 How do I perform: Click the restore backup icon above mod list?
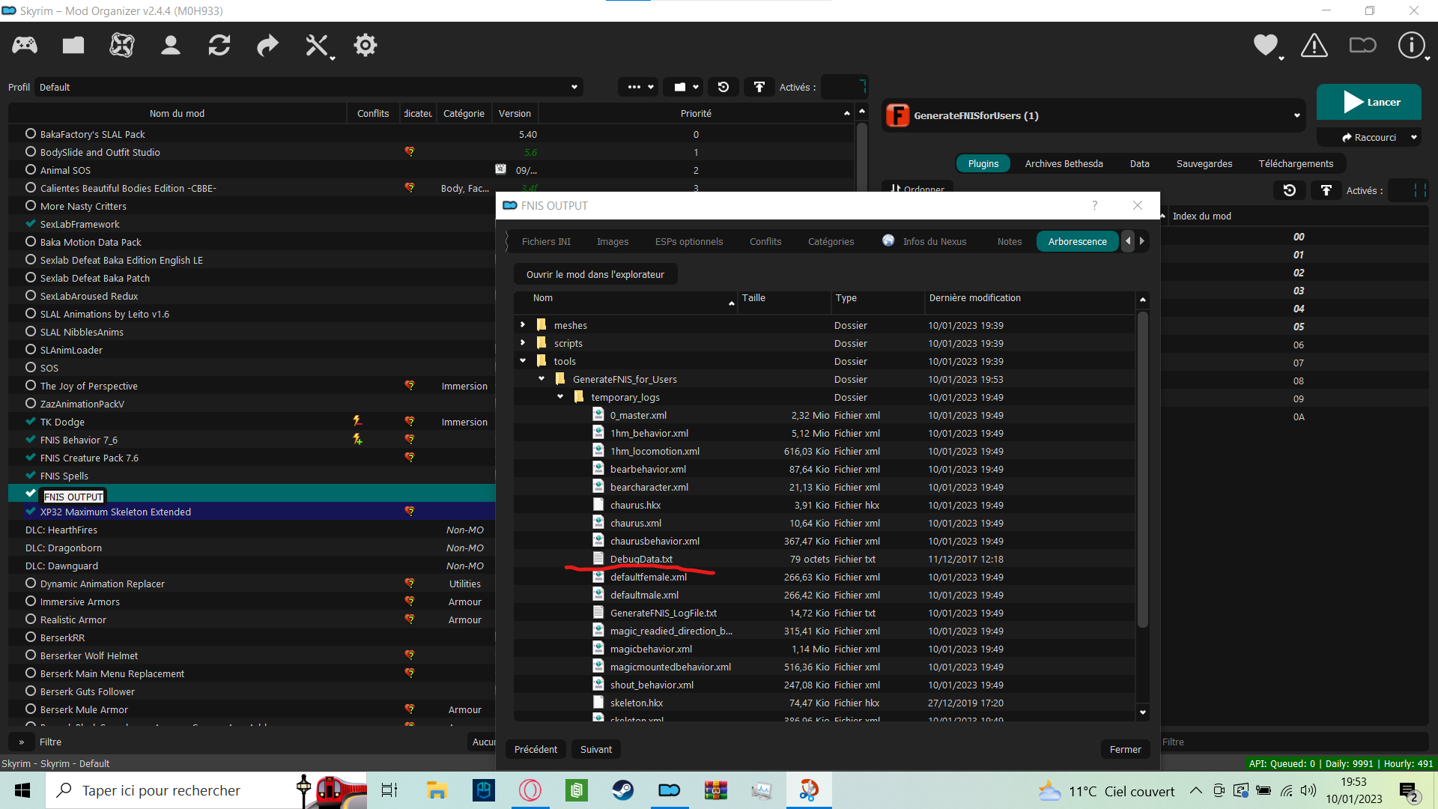coord(723,87)
